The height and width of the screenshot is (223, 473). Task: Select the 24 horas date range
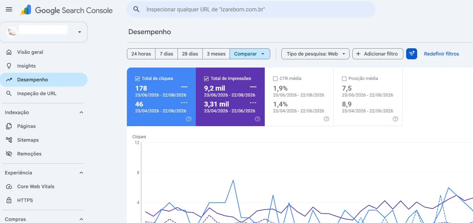point(141,54)
